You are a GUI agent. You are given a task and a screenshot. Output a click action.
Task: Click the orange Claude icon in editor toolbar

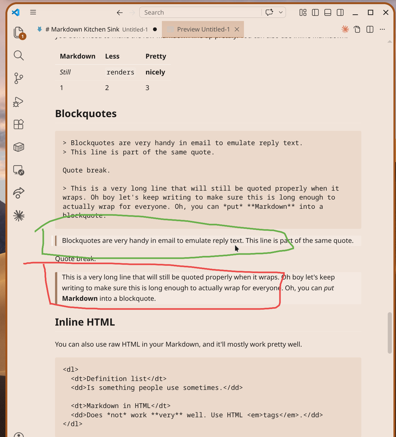345,29
